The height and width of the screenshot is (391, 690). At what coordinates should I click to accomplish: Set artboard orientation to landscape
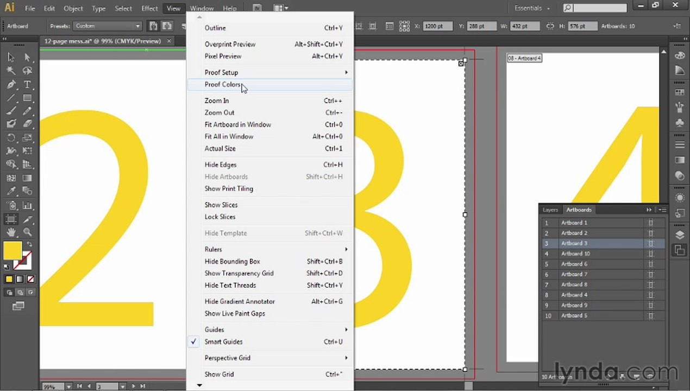tap(167, 26)
